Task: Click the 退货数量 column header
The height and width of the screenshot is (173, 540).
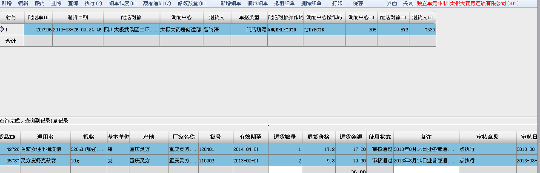Action: click(285, 137)
